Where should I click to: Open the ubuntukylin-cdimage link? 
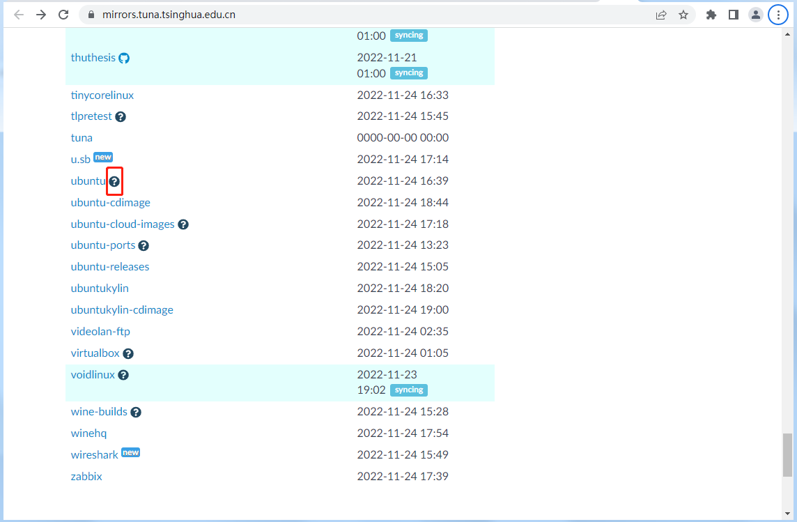[122, 309]
